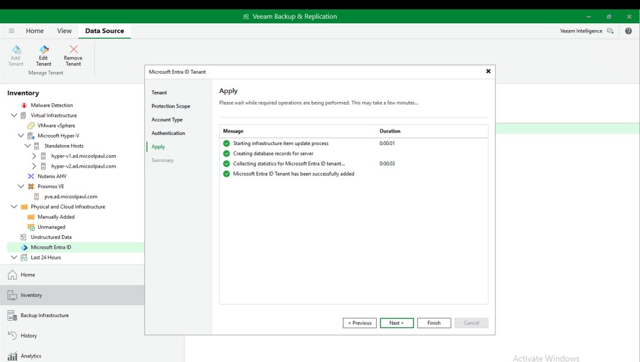Click the hyper-v1.ad.micoolpaul.com server icon
This screenshot has width=640, height=362.
coord(43,156)
